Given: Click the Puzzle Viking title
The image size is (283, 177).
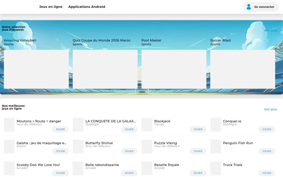Looking at the screenshot, I should tap(165, 143).
